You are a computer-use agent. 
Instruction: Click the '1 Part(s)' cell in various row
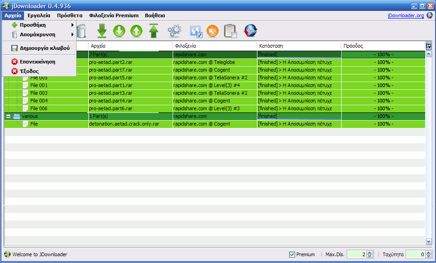pyautogui.click(x=131, y=117)
